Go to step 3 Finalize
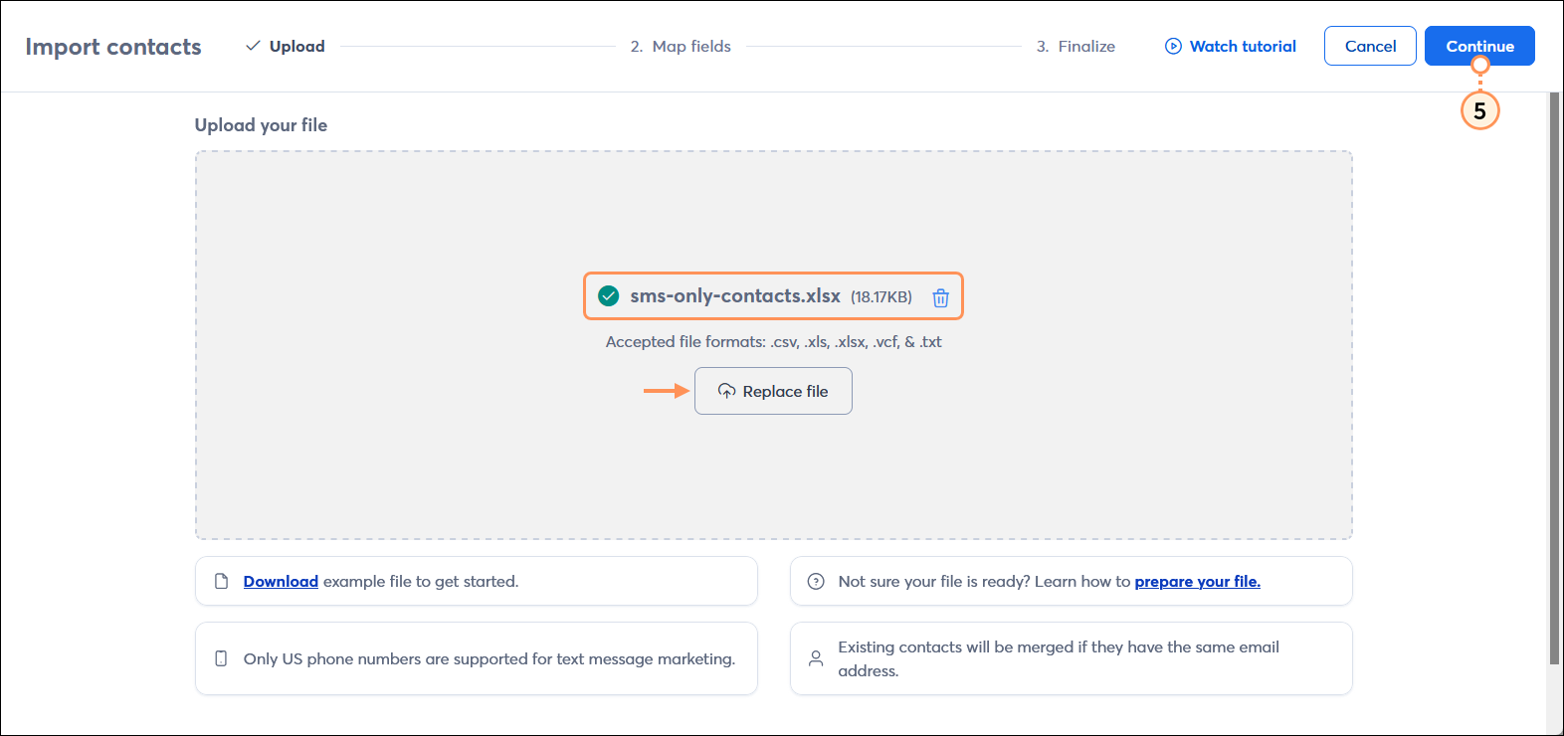The height and width of the screenshot is (736, 1564). pos(1075,46)
